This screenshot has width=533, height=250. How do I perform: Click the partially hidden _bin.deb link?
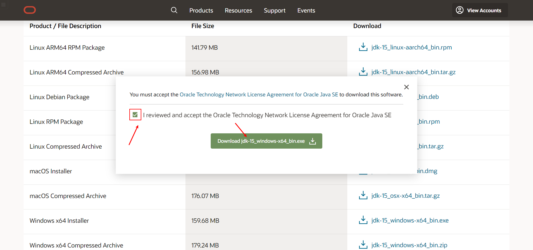pyautogui.click(x=428, y=97)
